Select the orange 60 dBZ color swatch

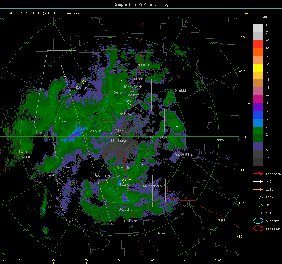click(258, 52)
